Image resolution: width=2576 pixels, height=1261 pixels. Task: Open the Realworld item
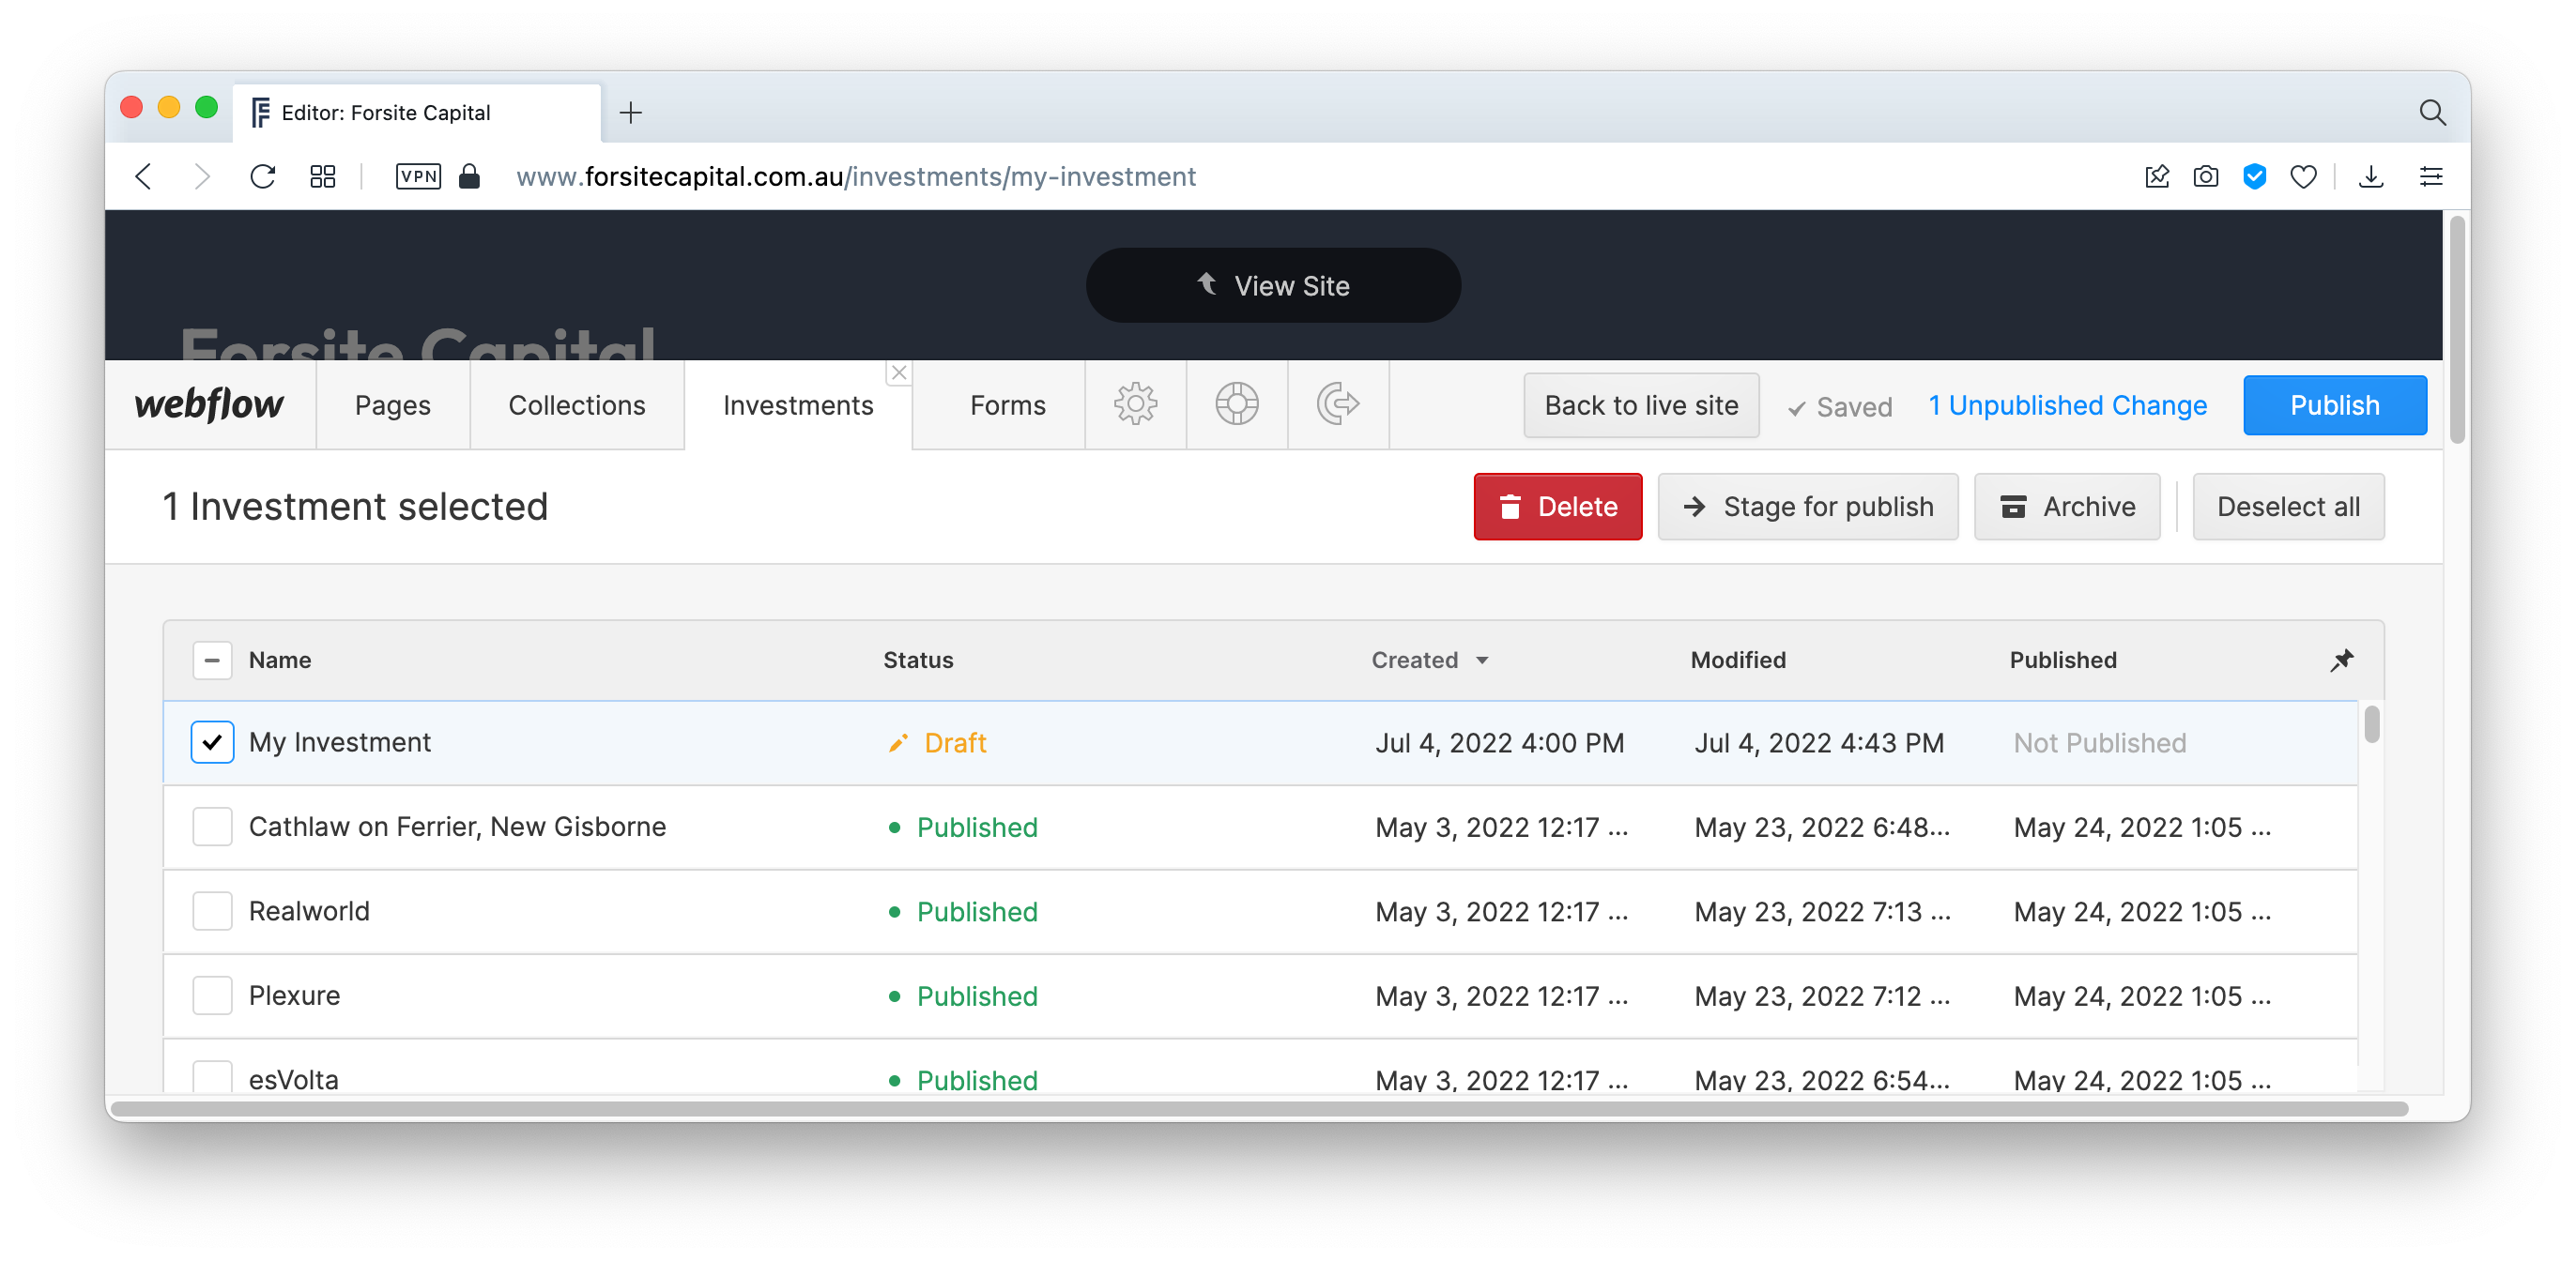pos(309,911)
